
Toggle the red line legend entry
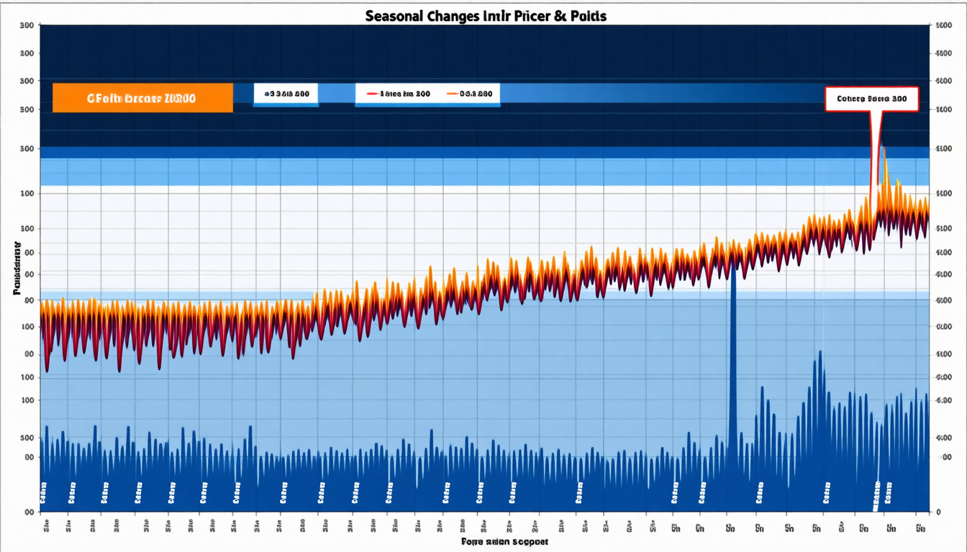click(394, 94)
